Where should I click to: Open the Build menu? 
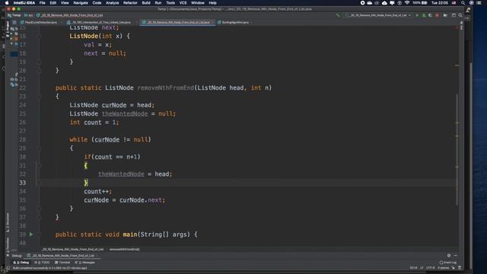coord(146,3)
